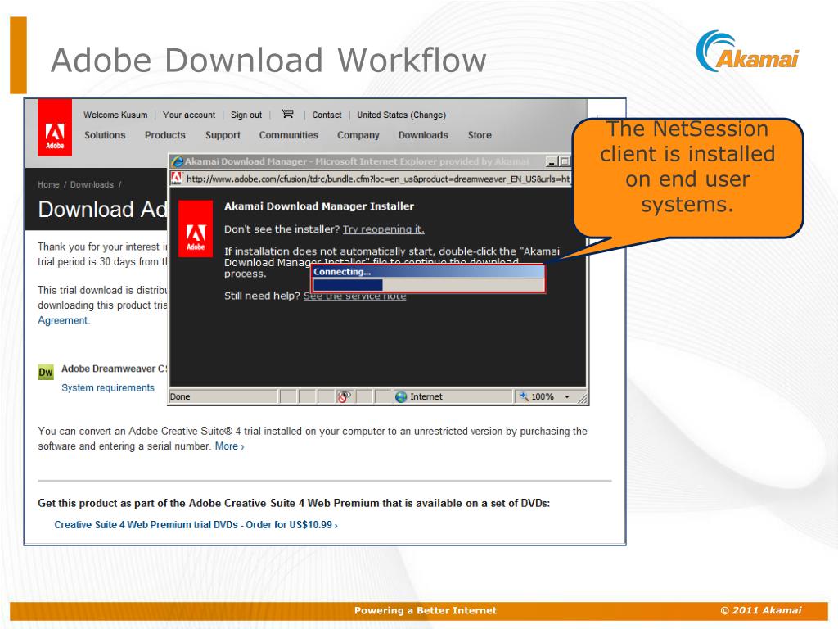The image size is (838, 629).
Task: Click the More link after serial number
Action: point(229,446)
